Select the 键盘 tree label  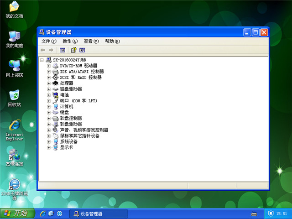(64, 113)
